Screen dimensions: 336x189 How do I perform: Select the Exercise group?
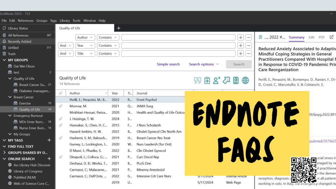point(27,103)
